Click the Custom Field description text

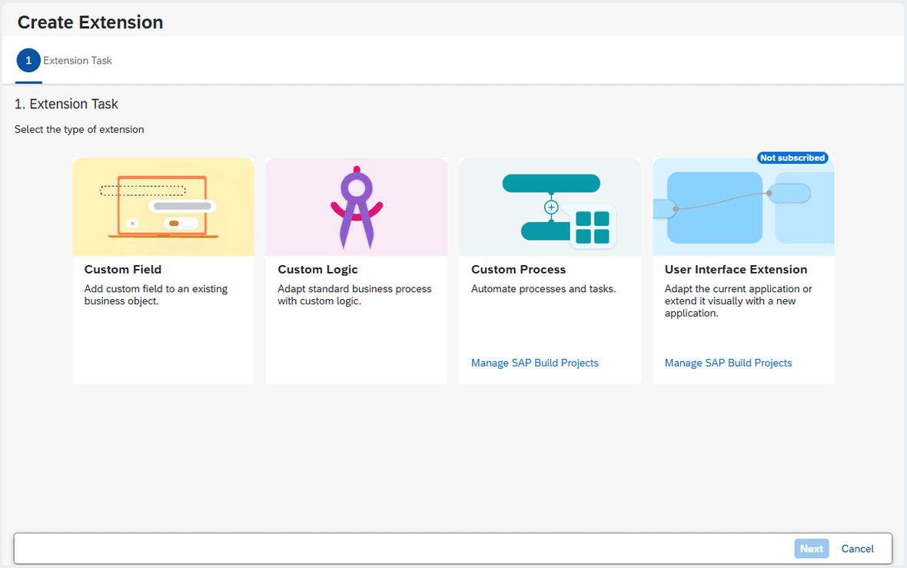click(156, 294)
